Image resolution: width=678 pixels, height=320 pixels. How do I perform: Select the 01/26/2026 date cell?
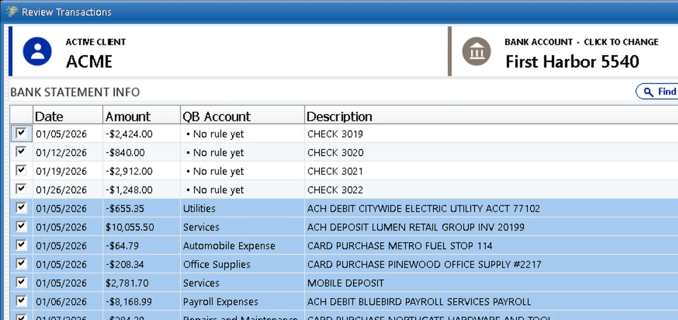(68, 190)
